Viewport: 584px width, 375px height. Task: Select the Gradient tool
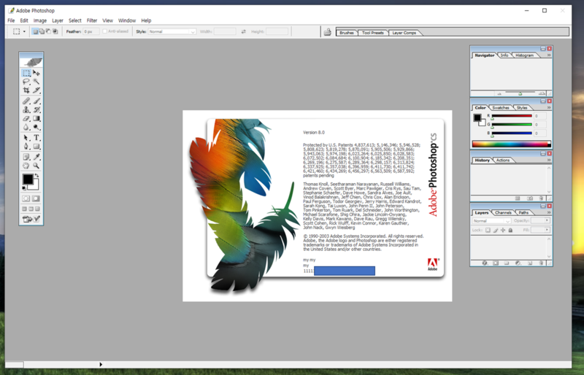(x=36, y=118)
